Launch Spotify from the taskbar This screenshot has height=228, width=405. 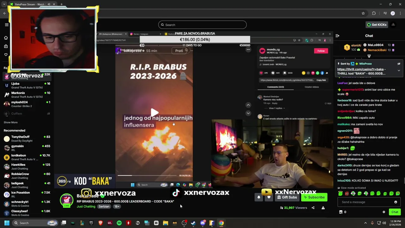pyautogui.click(x=119, y=223)
